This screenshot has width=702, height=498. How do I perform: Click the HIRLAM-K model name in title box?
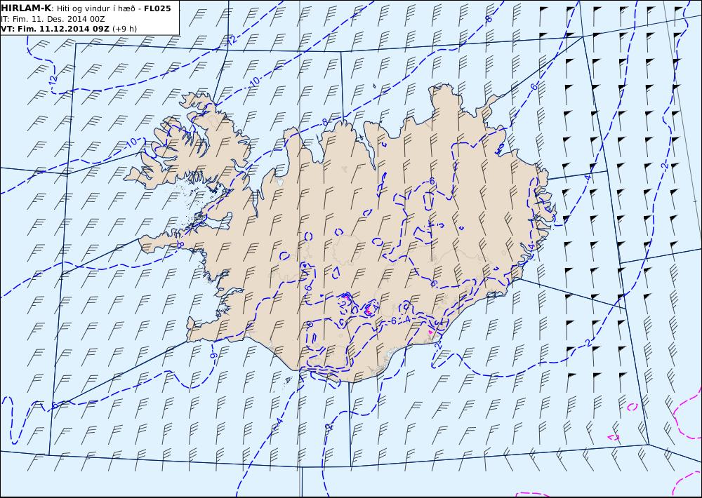pyautogui.click(x=27, y=8)
